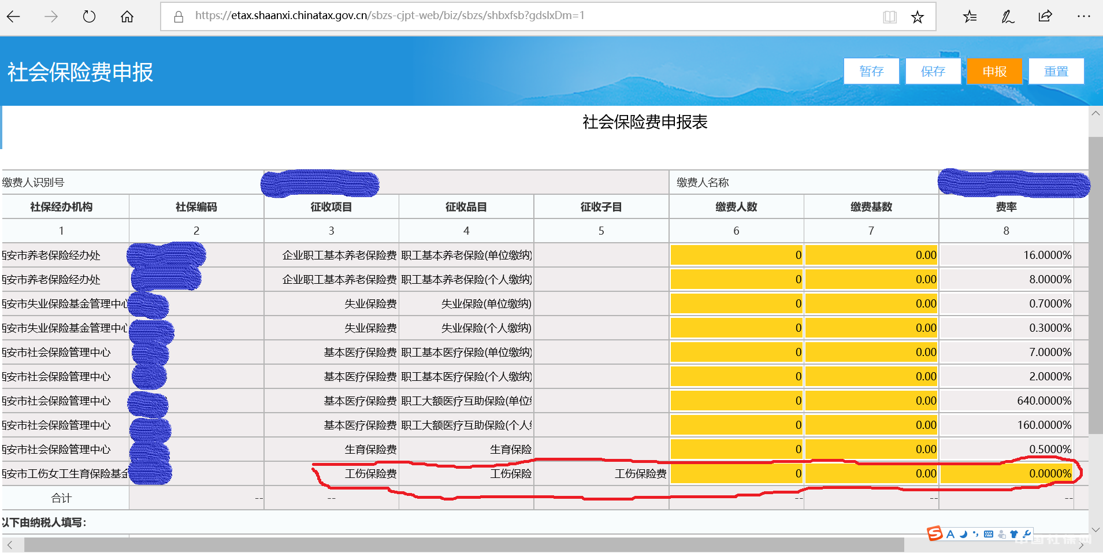Open the add notes pen icon
1103x556 pixels.
click(x=1008, y=17)
